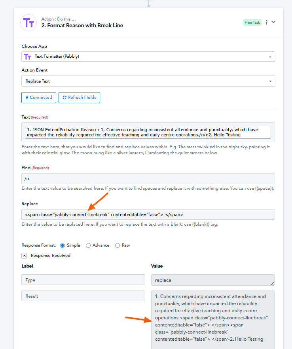Click the Type value field showing replace
Image resolution: width=292 pixels, height=349 pixels.
click(x=213, y=280)
